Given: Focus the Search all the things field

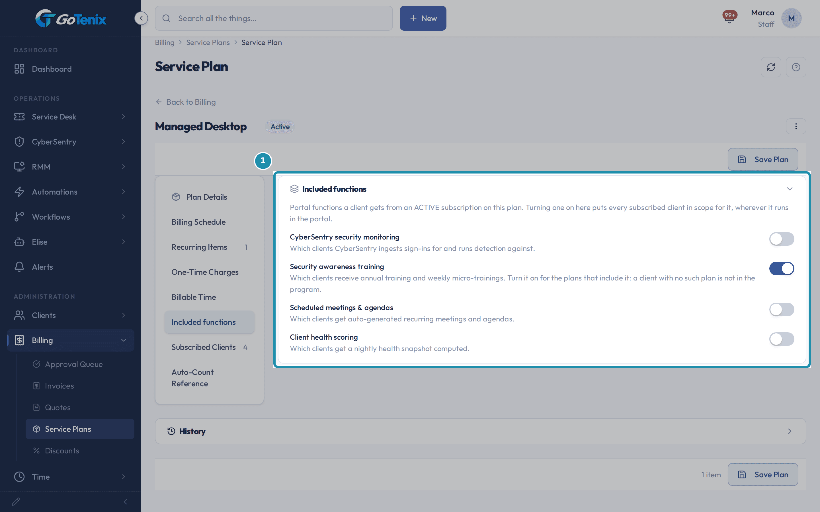Looking at the screenshot, I should point(274,18).
